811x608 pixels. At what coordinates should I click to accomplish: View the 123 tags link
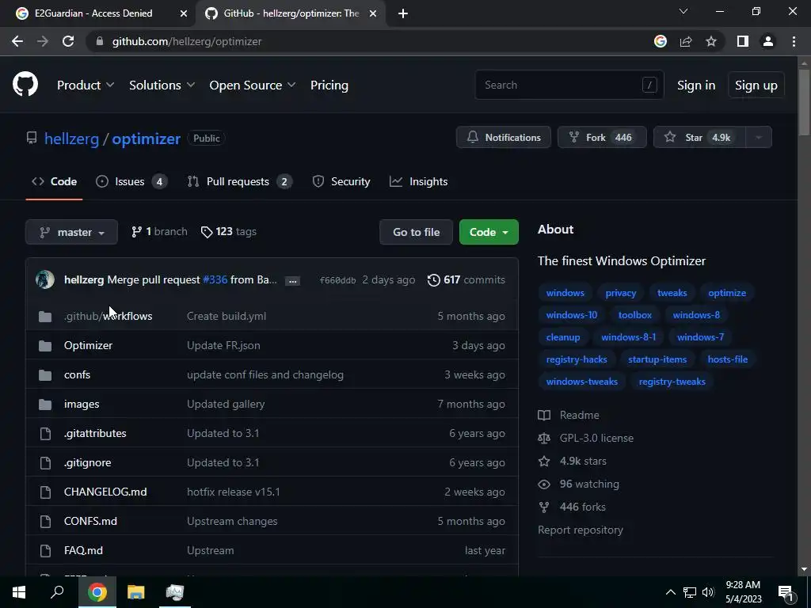pyautogui.click(x=229, y=232)
